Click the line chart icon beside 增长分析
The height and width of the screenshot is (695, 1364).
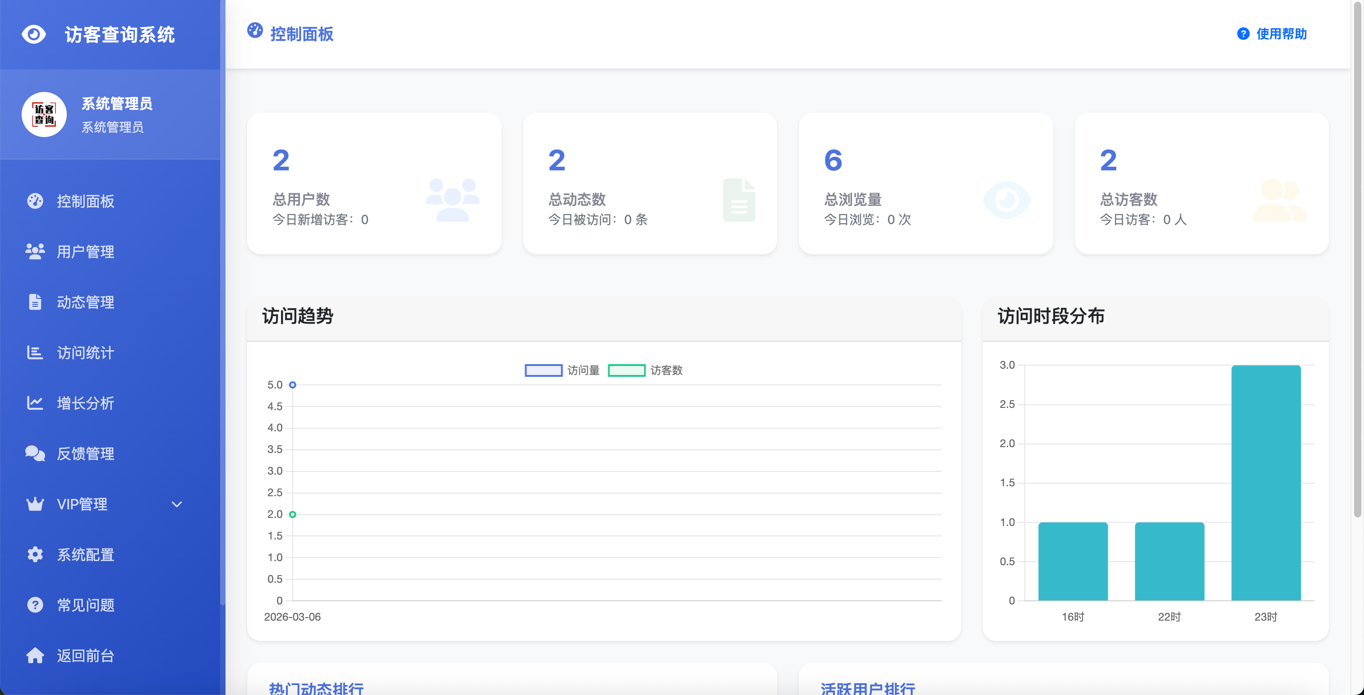click(x=35, y=403)
